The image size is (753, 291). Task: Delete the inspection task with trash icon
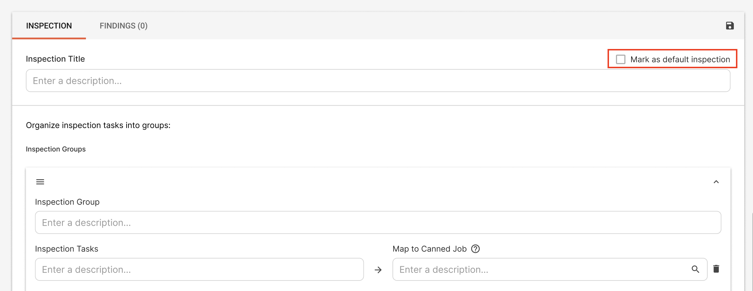[x=716, y=269]
